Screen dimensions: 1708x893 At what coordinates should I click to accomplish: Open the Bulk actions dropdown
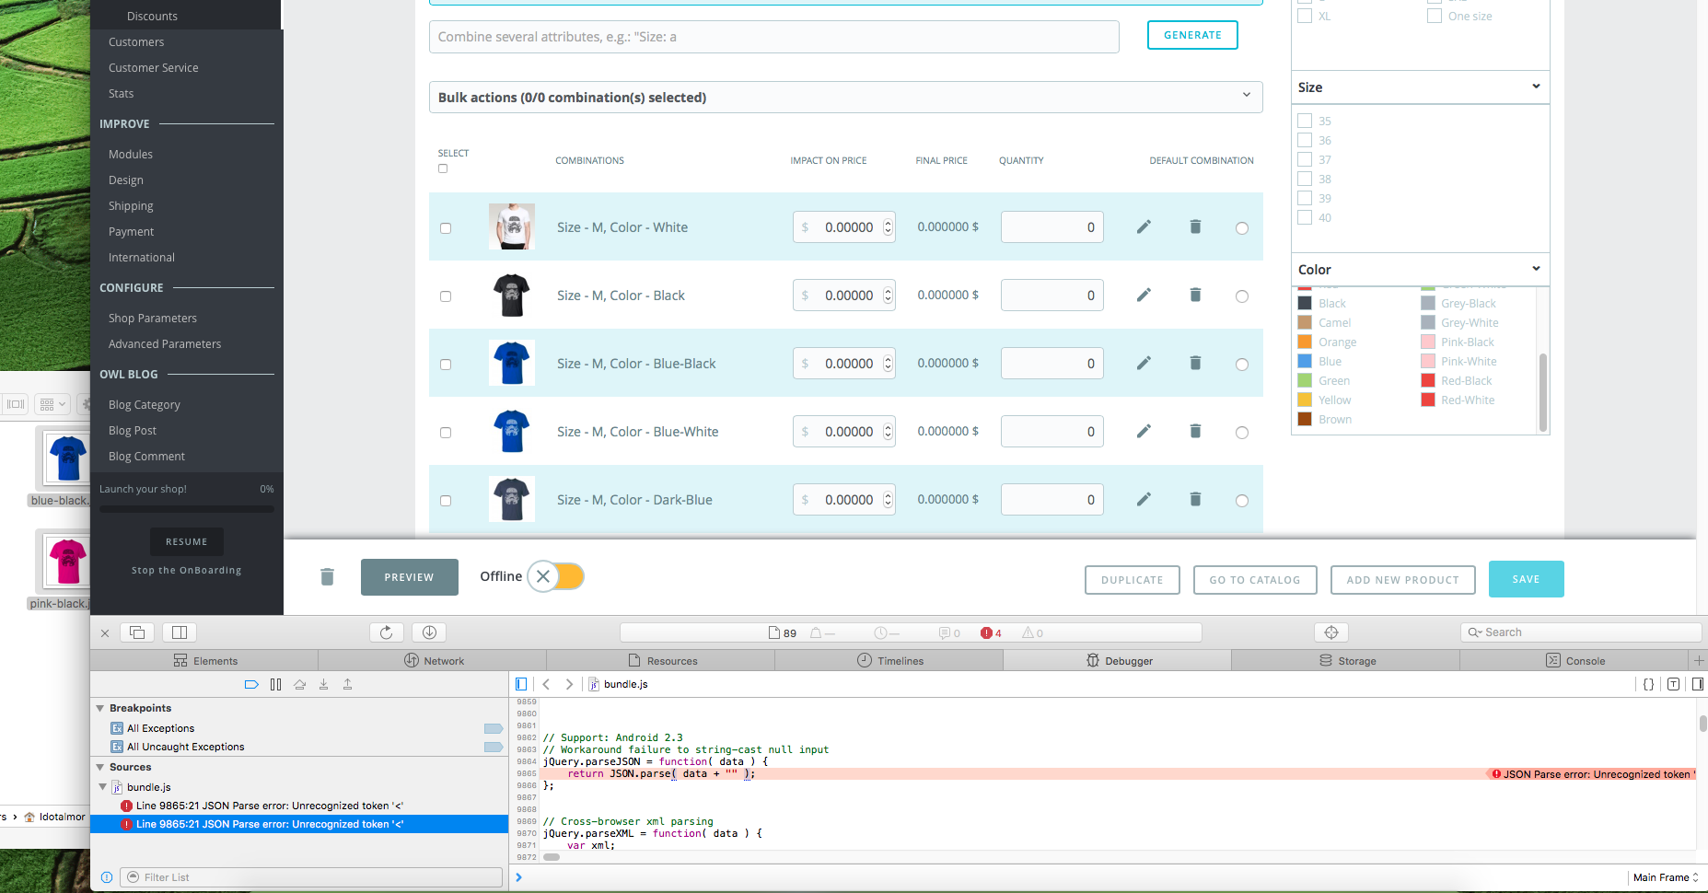[845, 97]
